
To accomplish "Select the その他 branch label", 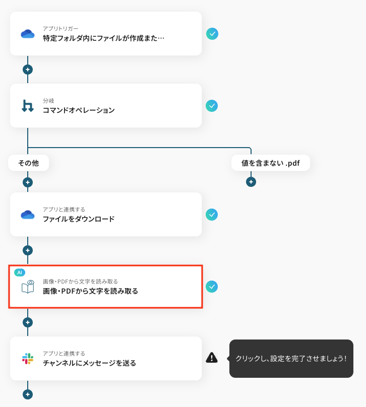I will click(29, 163).
